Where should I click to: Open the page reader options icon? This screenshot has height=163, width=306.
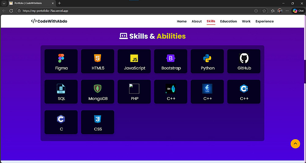256,11
